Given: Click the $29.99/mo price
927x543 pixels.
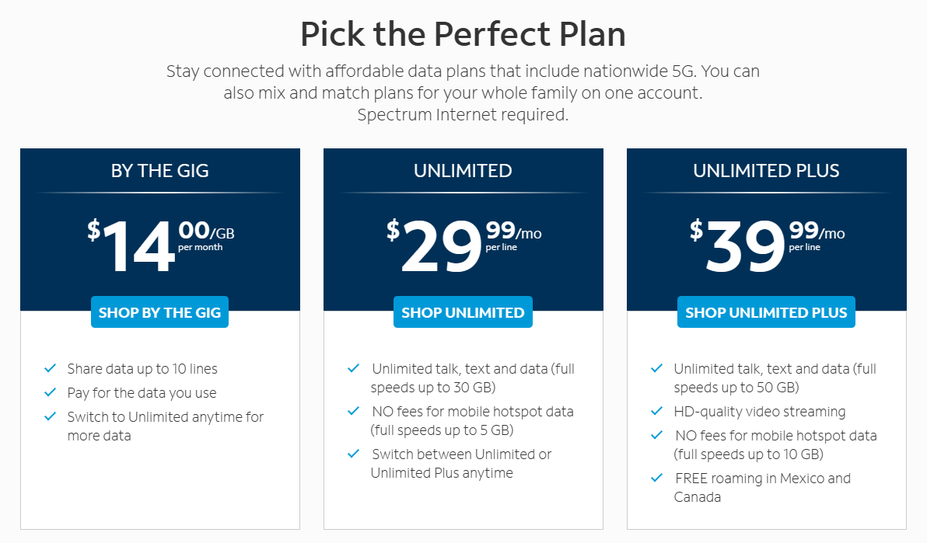Looking at the screenshot, I should pyautogui.click(x=463, y=243).
